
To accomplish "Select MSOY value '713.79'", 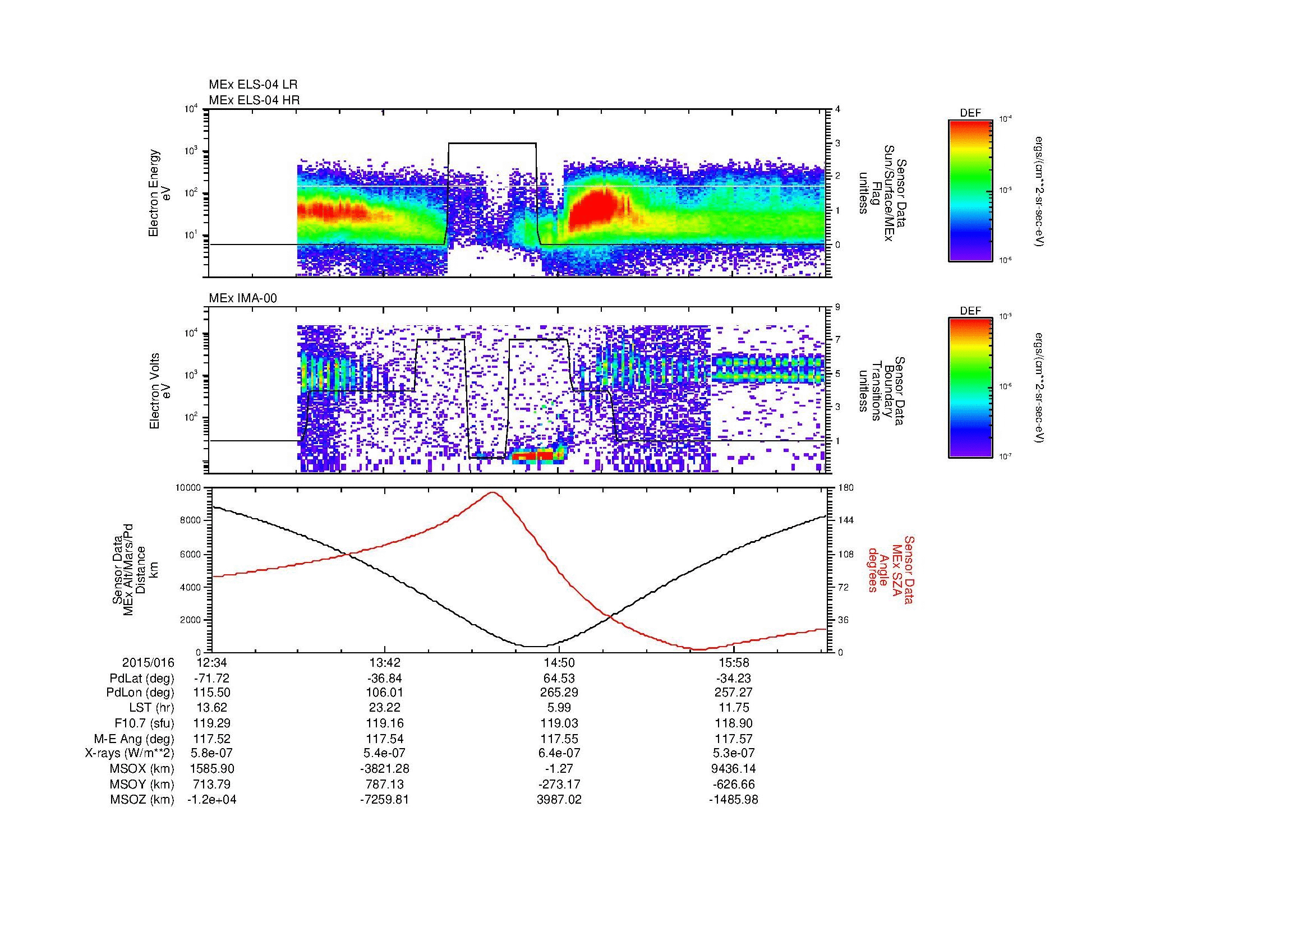I will [x=211, y=784].
